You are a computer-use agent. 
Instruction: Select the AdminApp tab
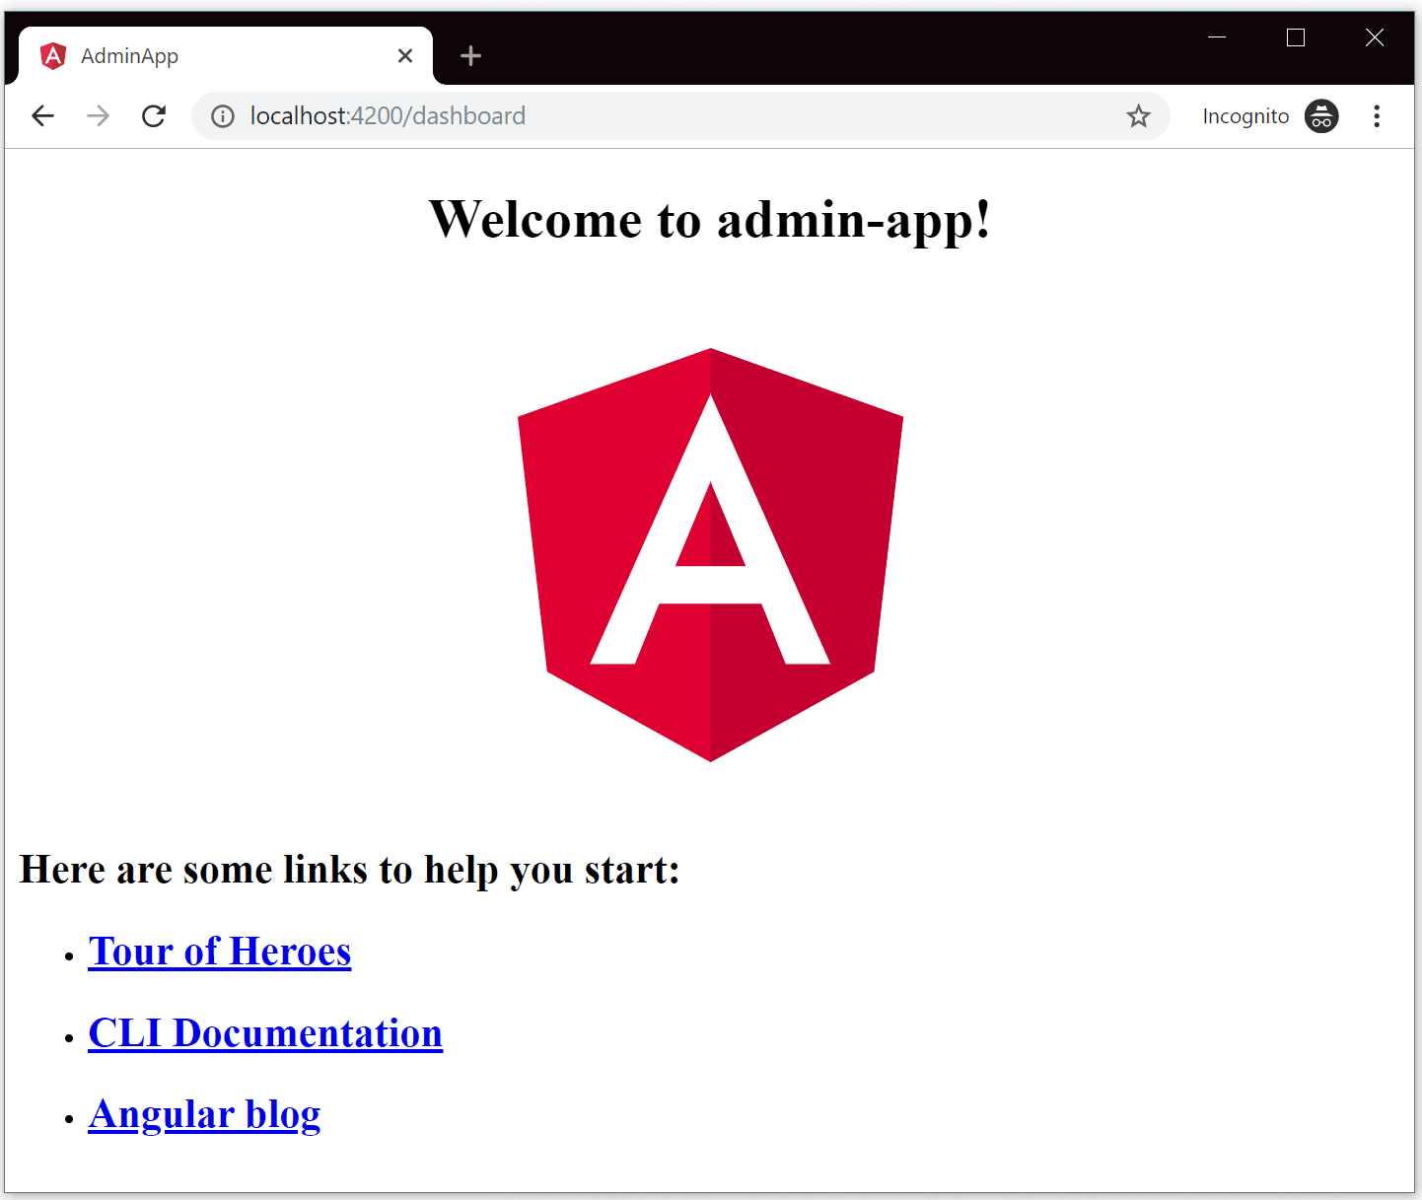coord(226,56)
